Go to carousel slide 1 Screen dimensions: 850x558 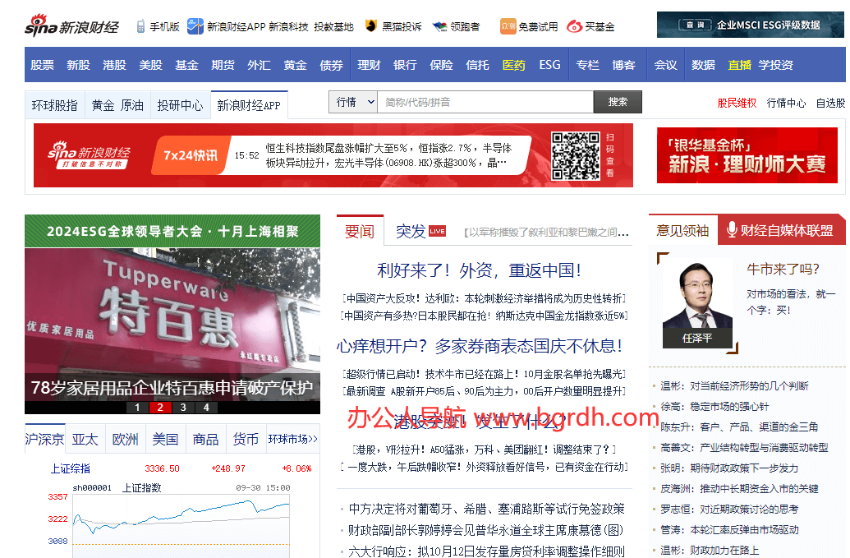pos(138,408)
